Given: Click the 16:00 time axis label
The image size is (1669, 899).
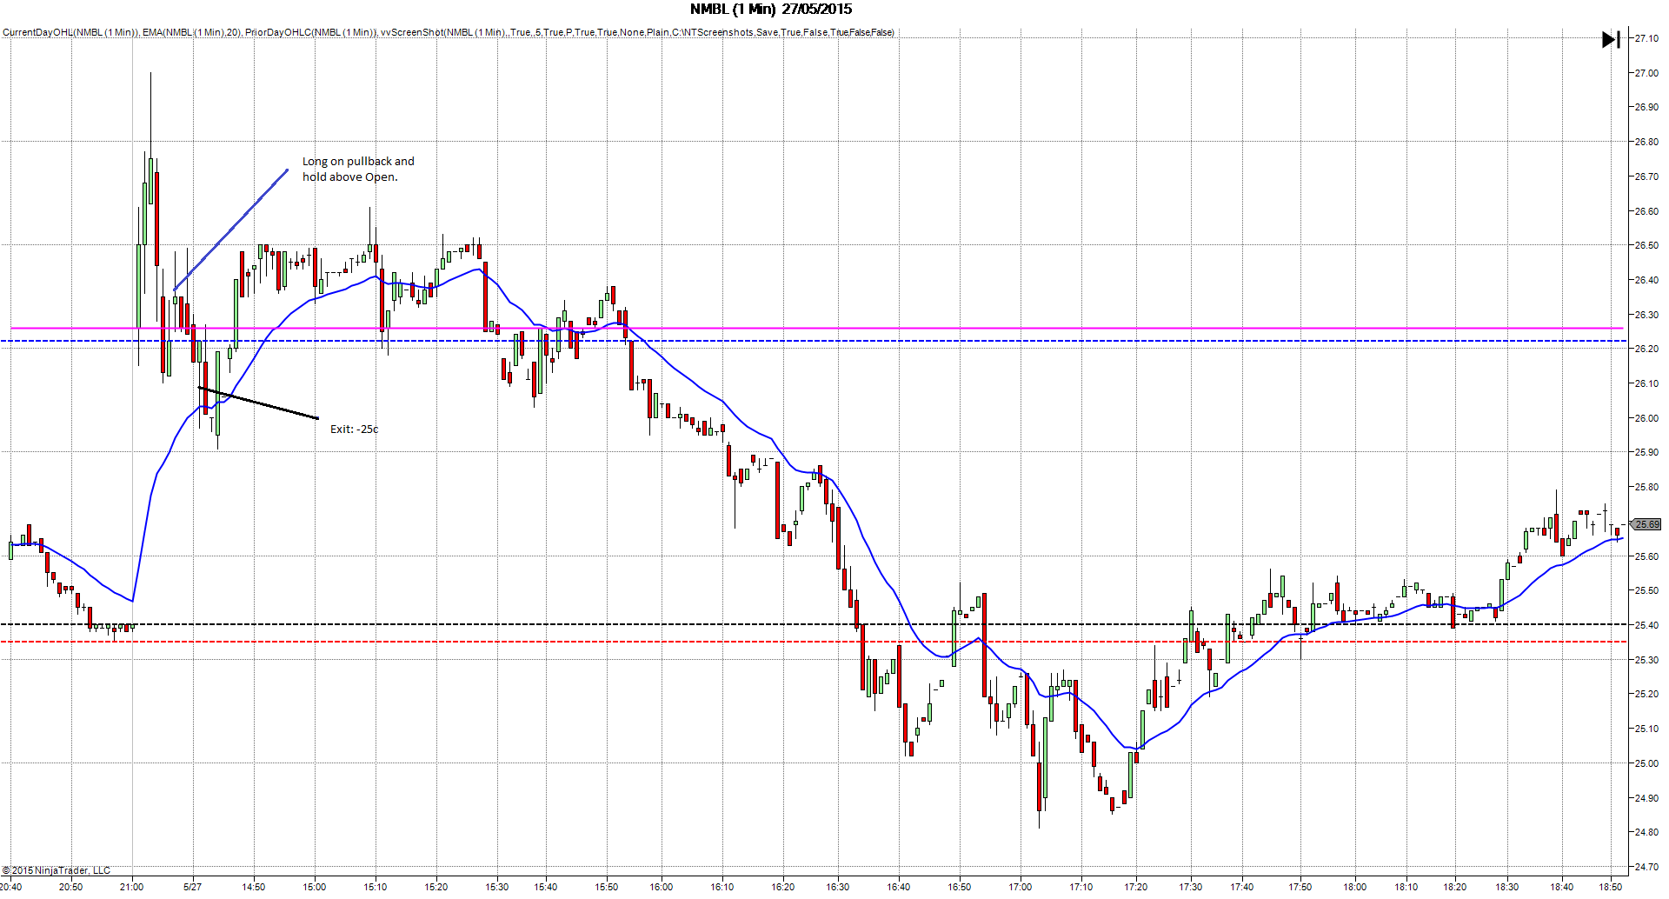Looking at the screenshot, I should click(662, 887).
